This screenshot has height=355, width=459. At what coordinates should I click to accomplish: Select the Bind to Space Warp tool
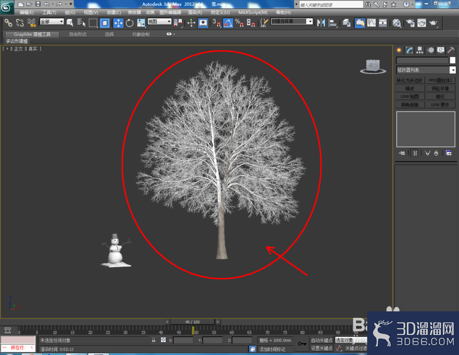(x=31, y=23)
